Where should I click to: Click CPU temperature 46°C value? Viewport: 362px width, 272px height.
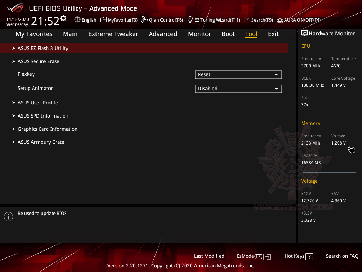pos(336,66)
